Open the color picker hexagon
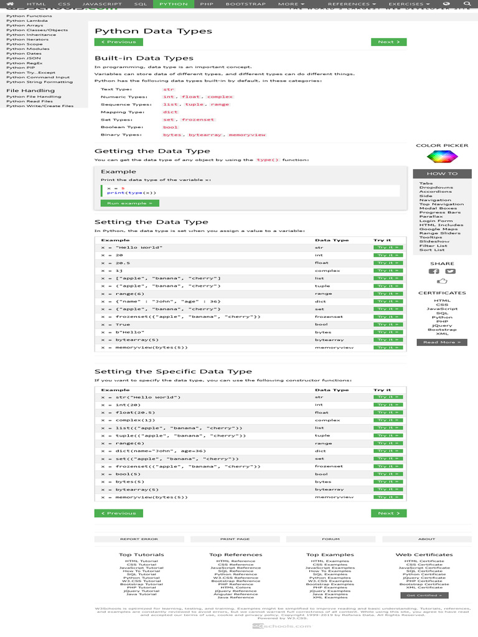This screenshot has width=478, height=637. point(443,156)
